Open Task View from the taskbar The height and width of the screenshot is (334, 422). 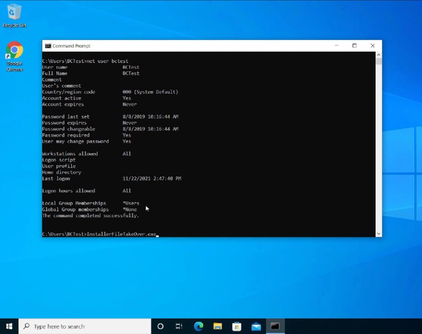coord(179,327)
